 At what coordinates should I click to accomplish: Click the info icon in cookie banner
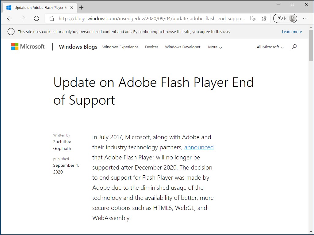point(11,31)
